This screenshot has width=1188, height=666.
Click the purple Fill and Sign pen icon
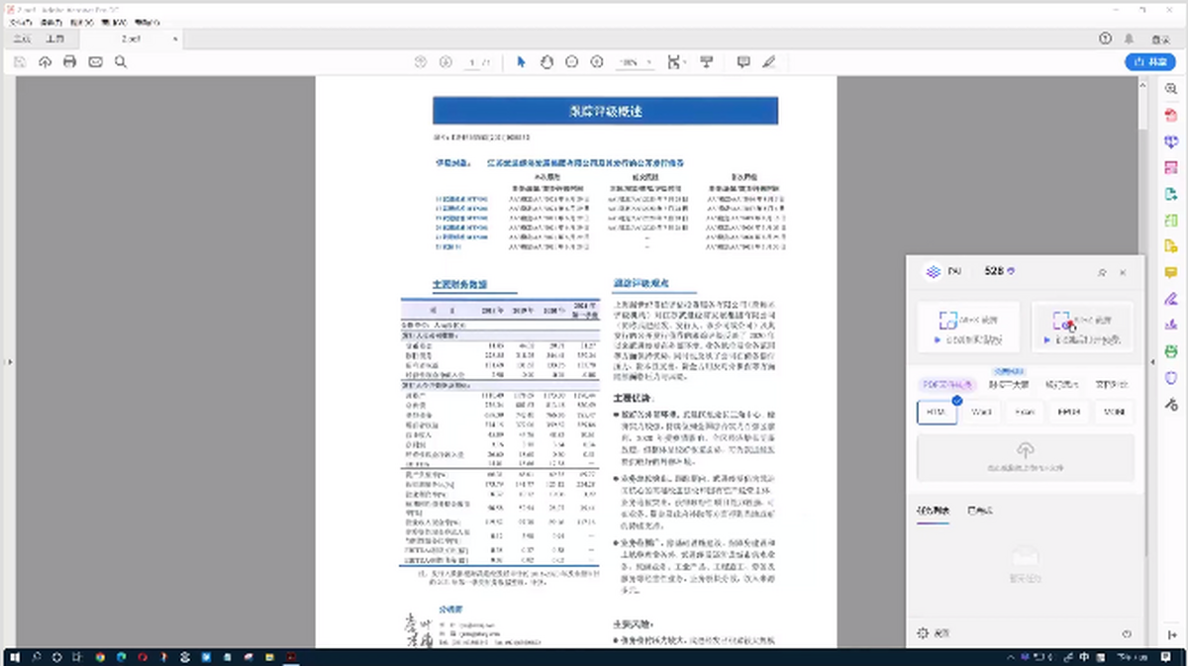click(x=1171, y=298)
